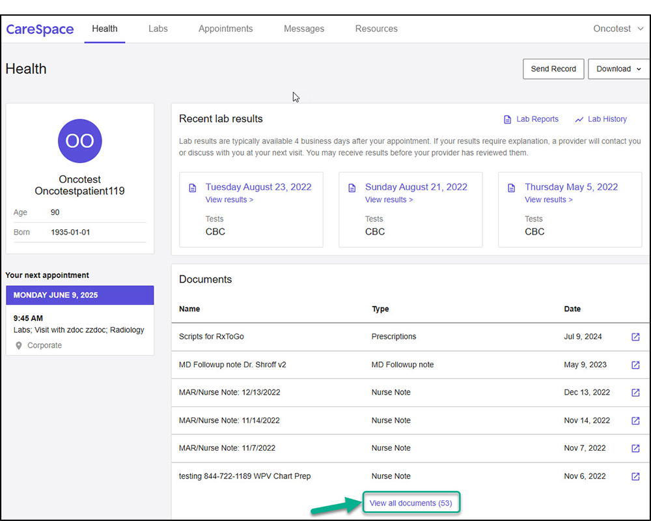Open the Oncotest dropdown menu
651x521 pixels.
pyautogui.click(x=618, y=29)
